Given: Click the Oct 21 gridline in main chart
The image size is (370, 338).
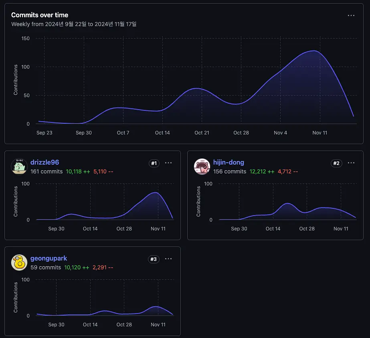Looking at the screenshot, I should pos(202,80).
